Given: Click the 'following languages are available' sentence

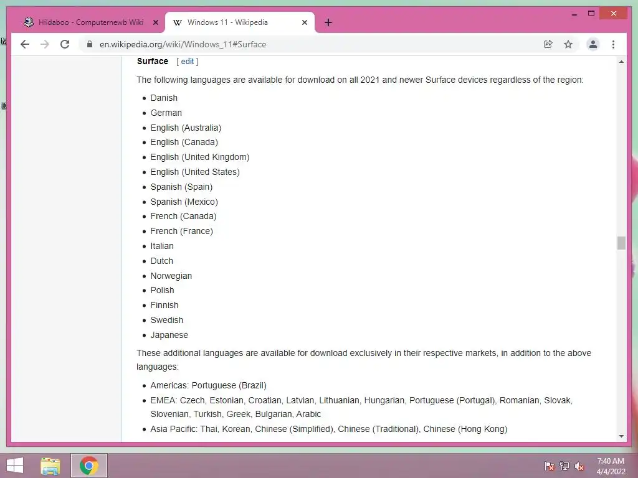Looking at the screenshot, I should pos(360,80).
